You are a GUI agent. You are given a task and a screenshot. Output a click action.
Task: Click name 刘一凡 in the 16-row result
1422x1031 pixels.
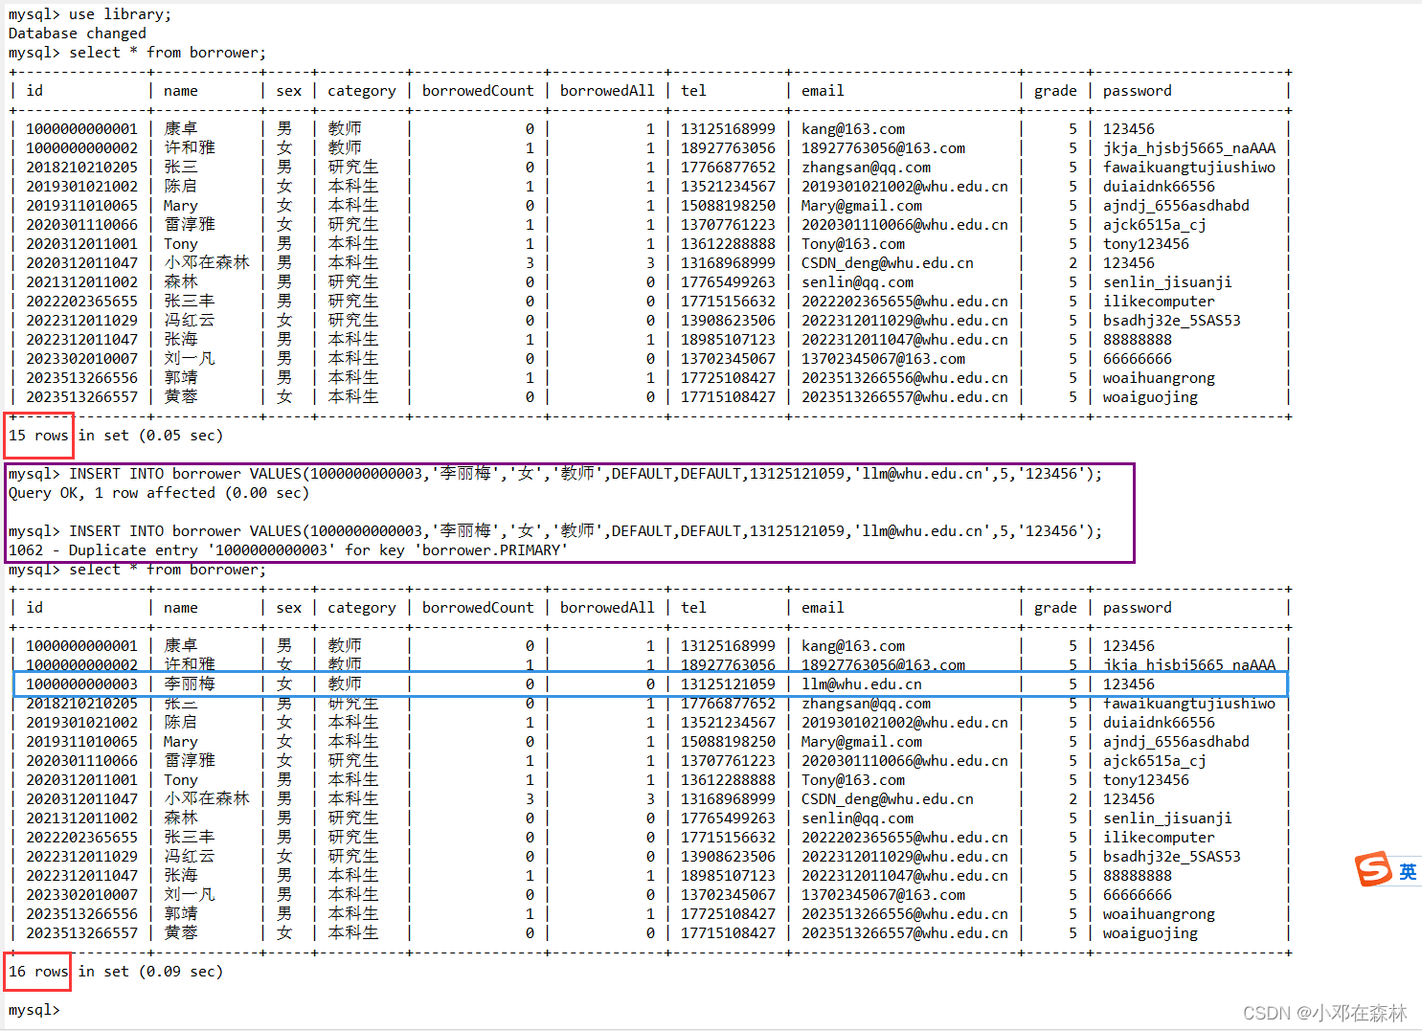click(190, 895)
